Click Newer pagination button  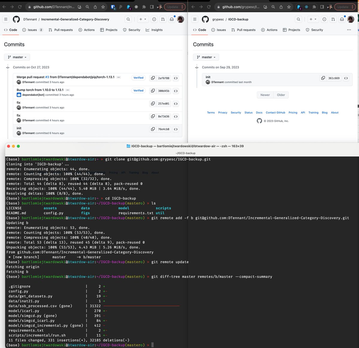(265, 95)
